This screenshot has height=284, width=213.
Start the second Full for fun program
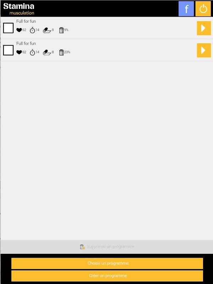click(204, 50)
